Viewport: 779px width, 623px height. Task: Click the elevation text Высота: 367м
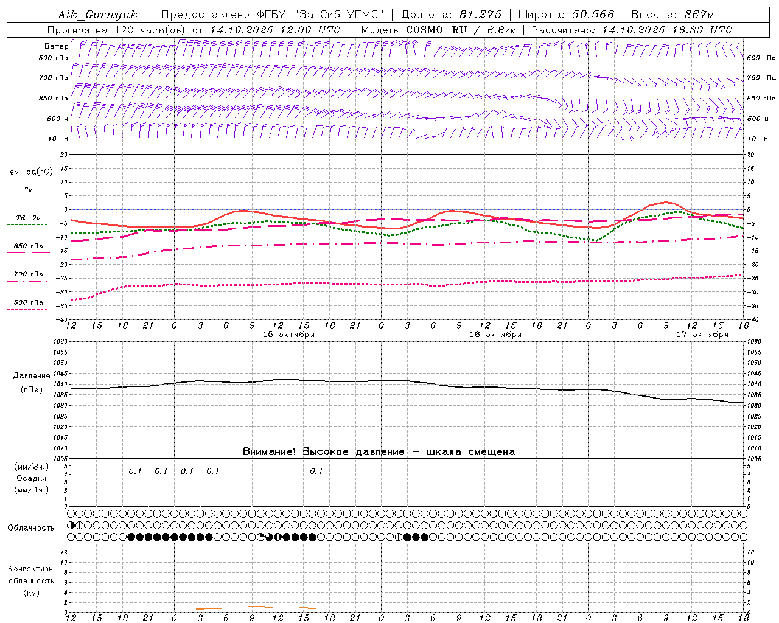tap(672, 15)
